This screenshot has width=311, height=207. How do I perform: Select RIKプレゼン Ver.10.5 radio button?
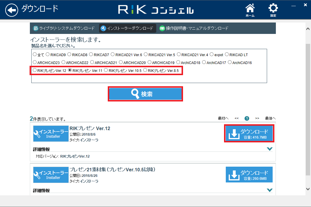tap(106, 70)
